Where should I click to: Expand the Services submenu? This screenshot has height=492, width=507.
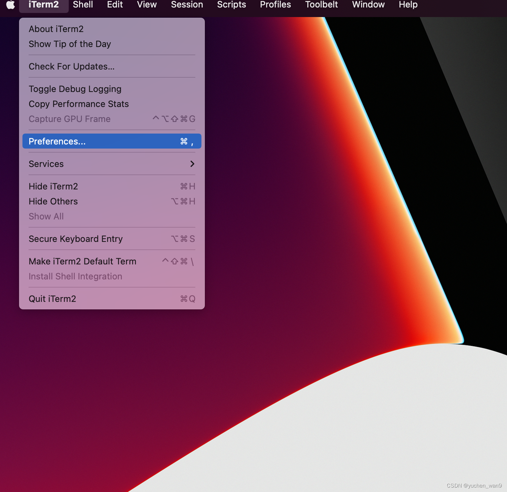tap(112, 164)
